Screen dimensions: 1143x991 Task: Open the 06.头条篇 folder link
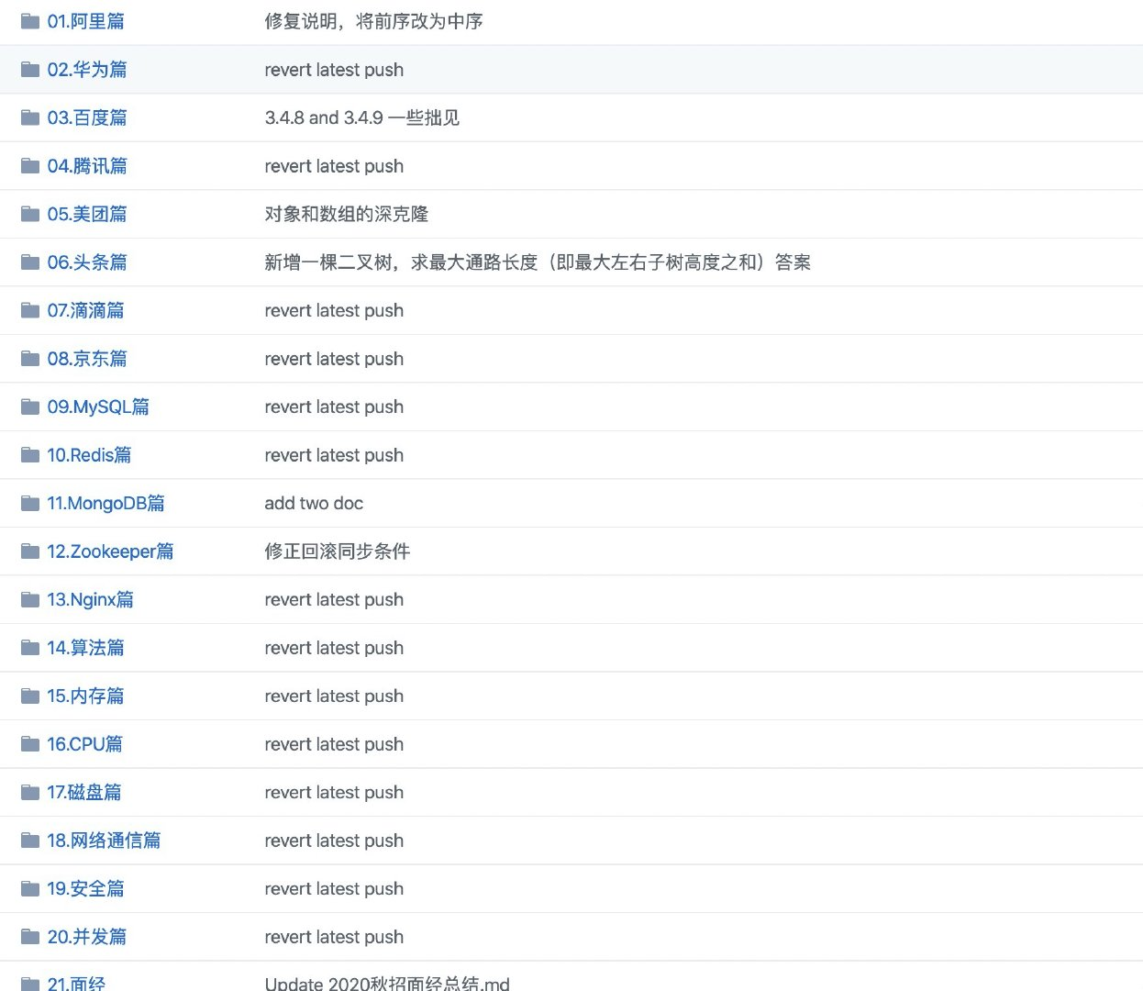[87, 262]
